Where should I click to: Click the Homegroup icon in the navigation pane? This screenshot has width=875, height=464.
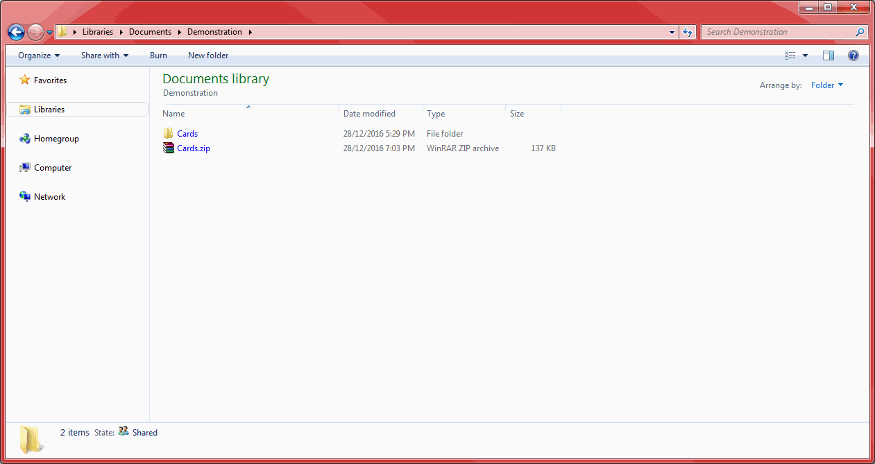25,139
